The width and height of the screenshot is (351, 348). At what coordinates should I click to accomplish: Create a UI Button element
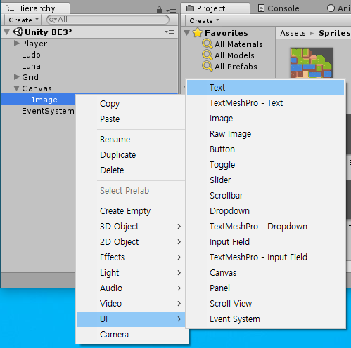pos(265,149)
